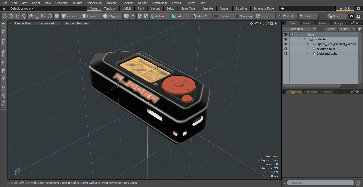Click the Unity cube icon next to Kits
The image size is (363, 187).
352,16
